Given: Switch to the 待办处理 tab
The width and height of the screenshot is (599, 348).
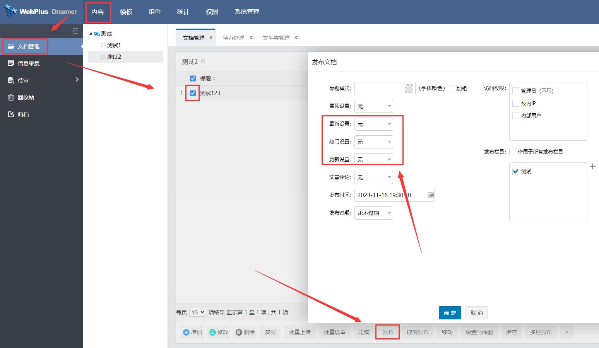Looking at the screenshot, I should 234,38.
